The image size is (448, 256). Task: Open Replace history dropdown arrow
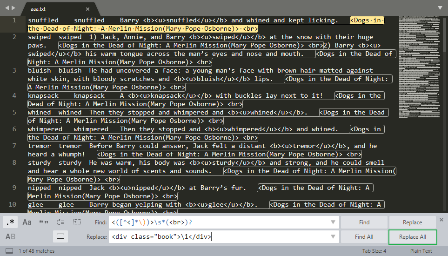[x=333, y=236]
